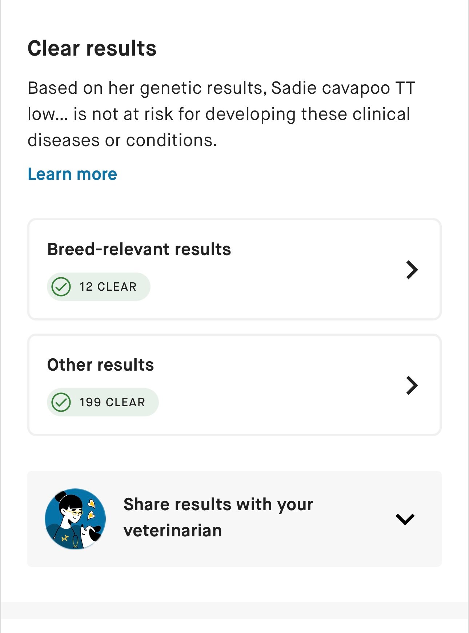Screen dimensions: 469x633
Task: Select the 199 CLEAR status badge text
Action: (112, 402)
